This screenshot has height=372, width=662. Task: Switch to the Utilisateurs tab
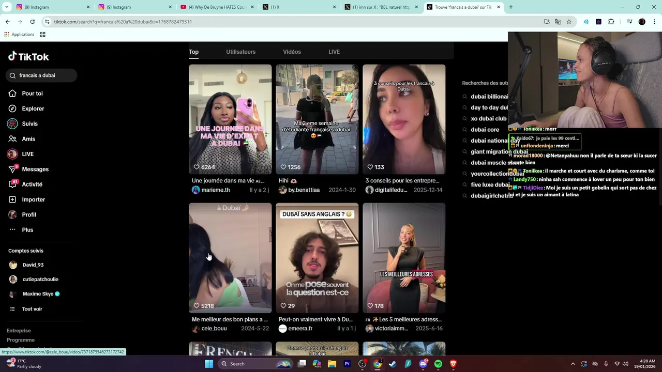click(x=240, y=52)
